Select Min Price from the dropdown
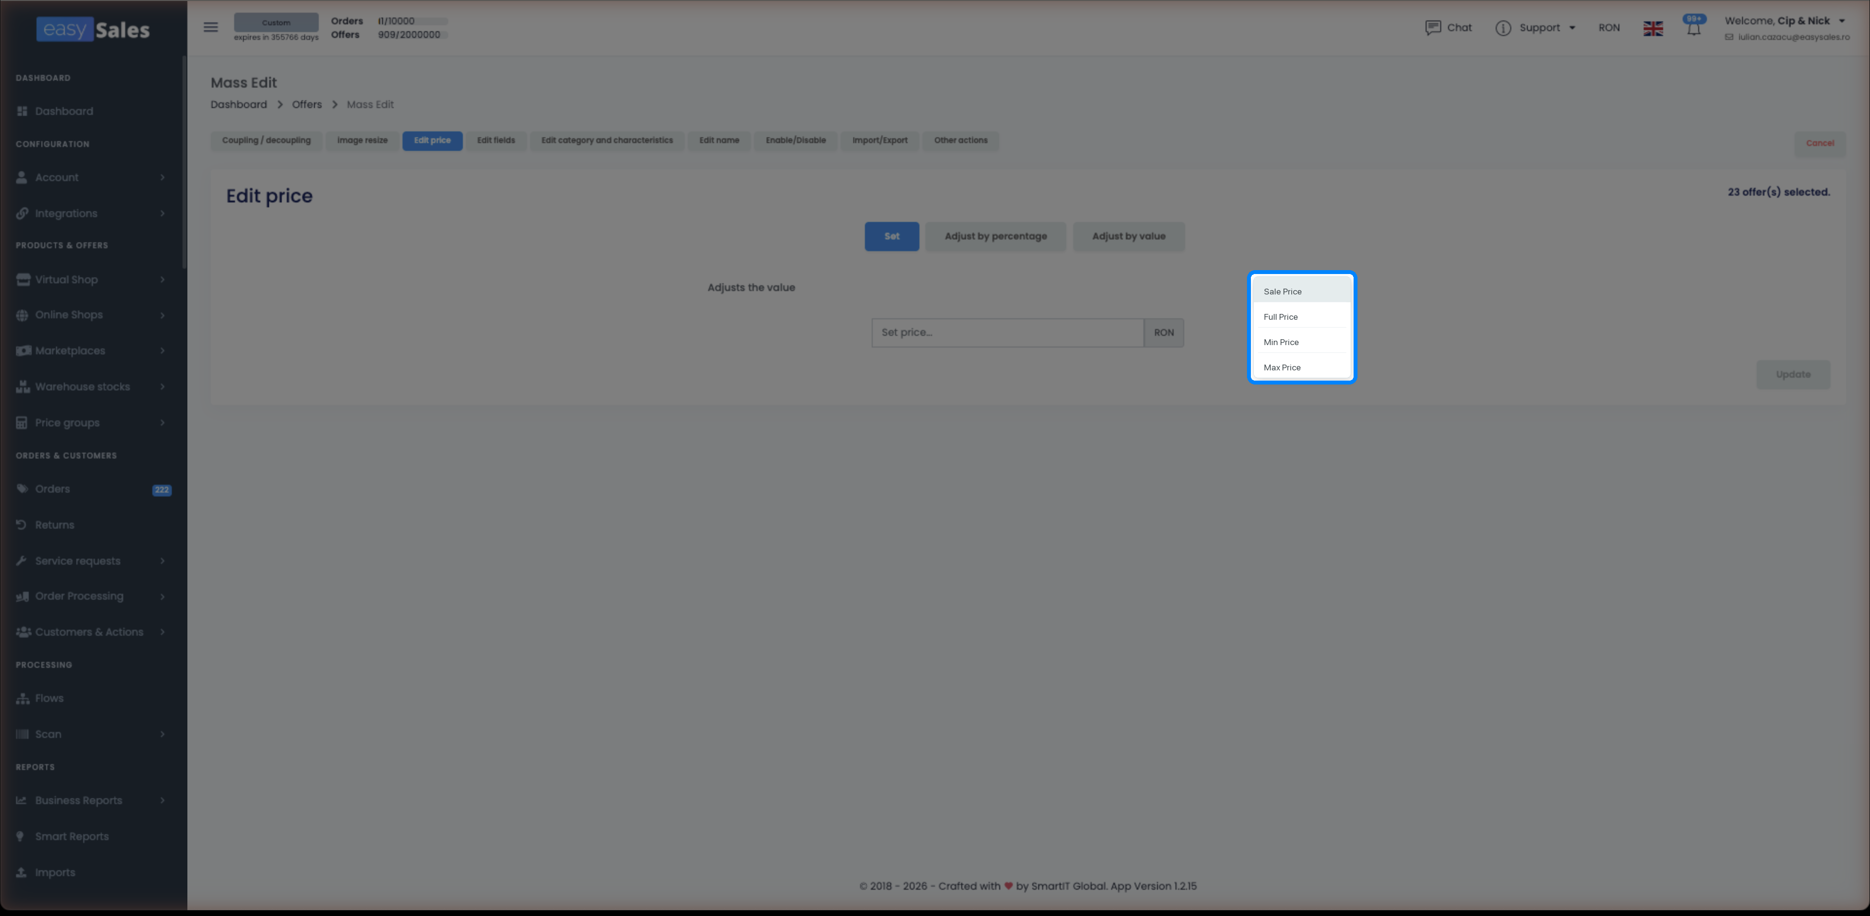Screen dimensions: 1870x916 (x=1302, y=342)
